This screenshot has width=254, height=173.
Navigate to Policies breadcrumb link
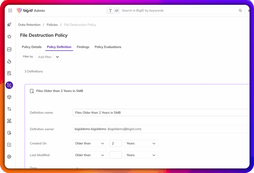point(52,25)
